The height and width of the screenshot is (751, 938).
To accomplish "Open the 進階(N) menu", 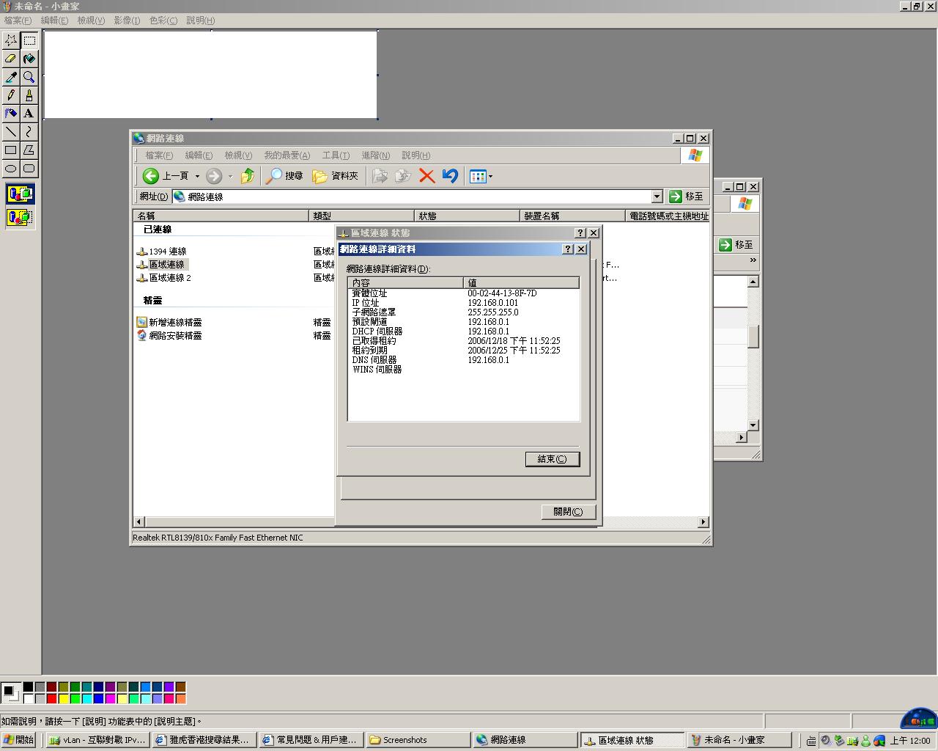I will (375, 155).
